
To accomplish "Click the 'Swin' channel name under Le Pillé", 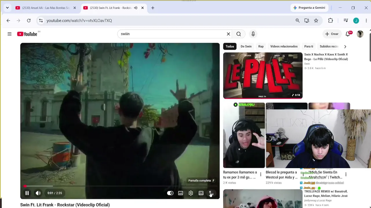I will (307, 64).
